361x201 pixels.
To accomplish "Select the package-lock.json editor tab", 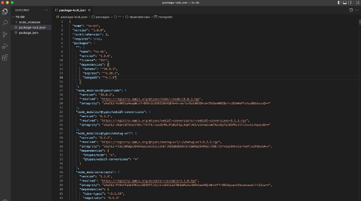I will pyautogui.click(x=73, y=10).
